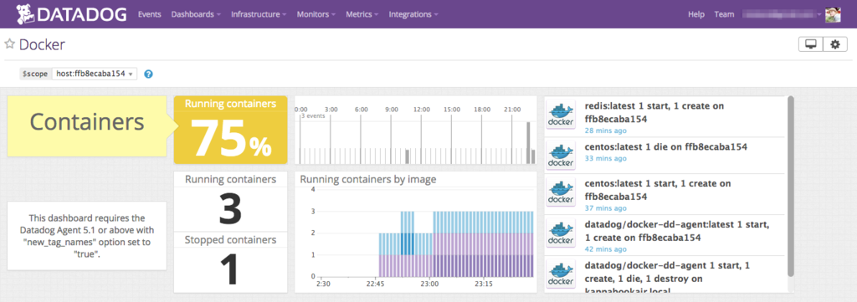Screen dimensions: 857x302
Task: Expand the Metrics menu
Action: pos(362,15)
